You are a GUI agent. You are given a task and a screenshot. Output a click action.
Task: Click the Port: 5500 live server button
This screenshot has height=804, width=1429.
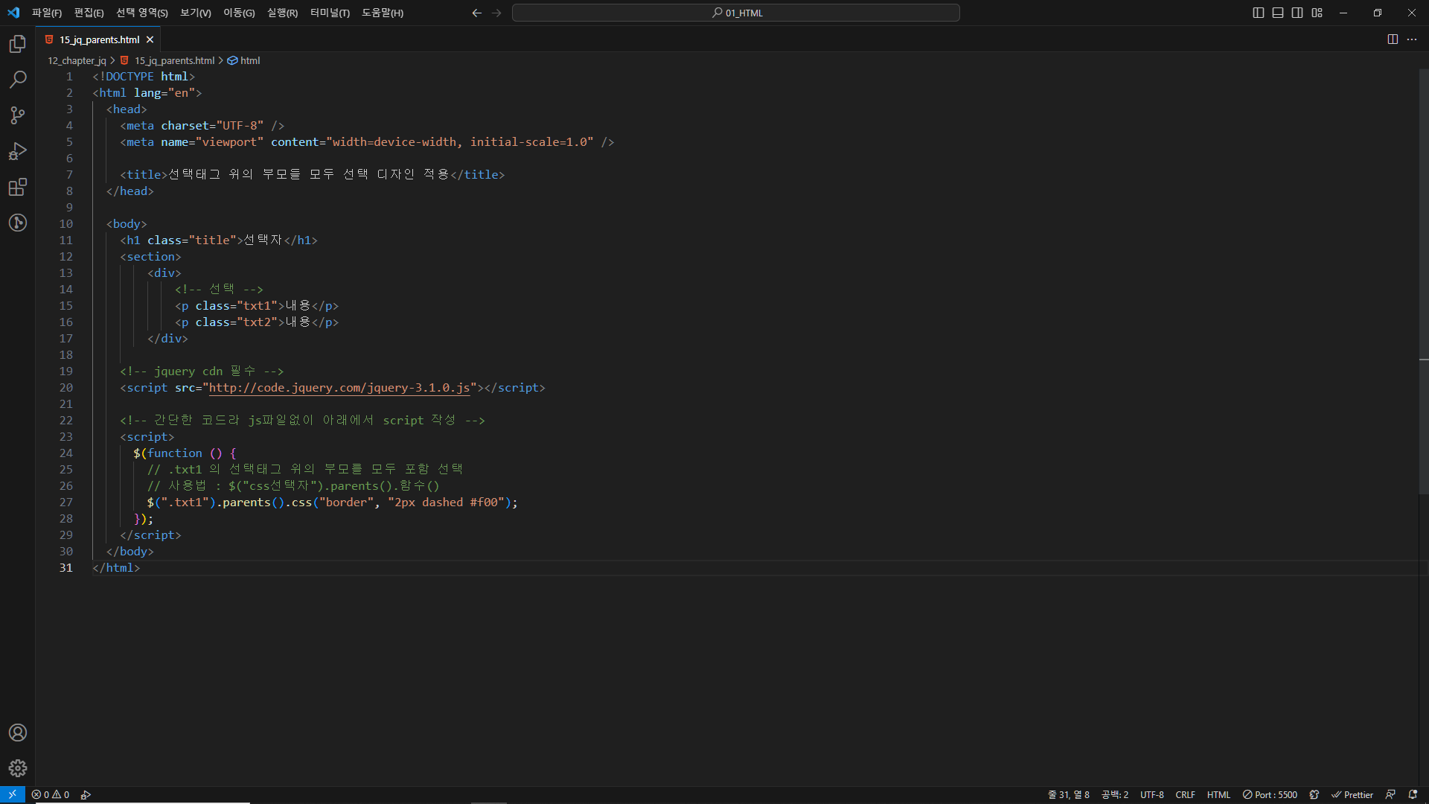pos(1270,794)
